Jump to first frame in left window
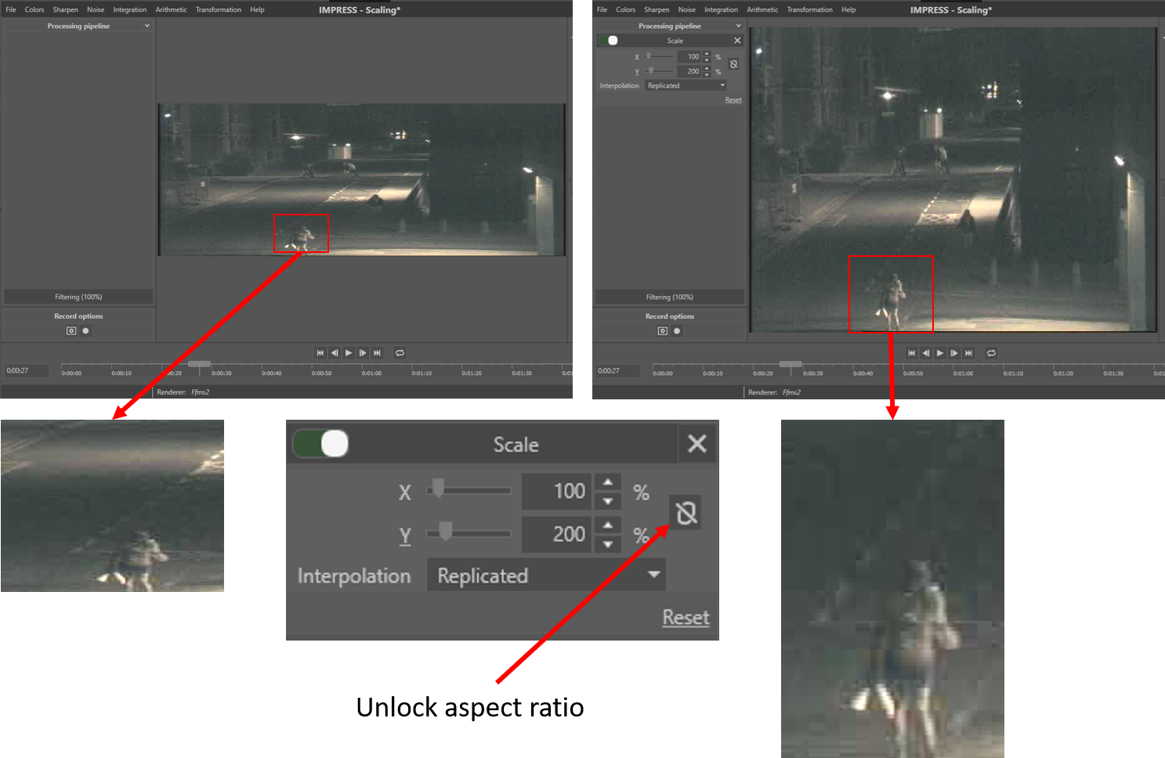Viewport: 1165px width, 758px height. point(320,353)
